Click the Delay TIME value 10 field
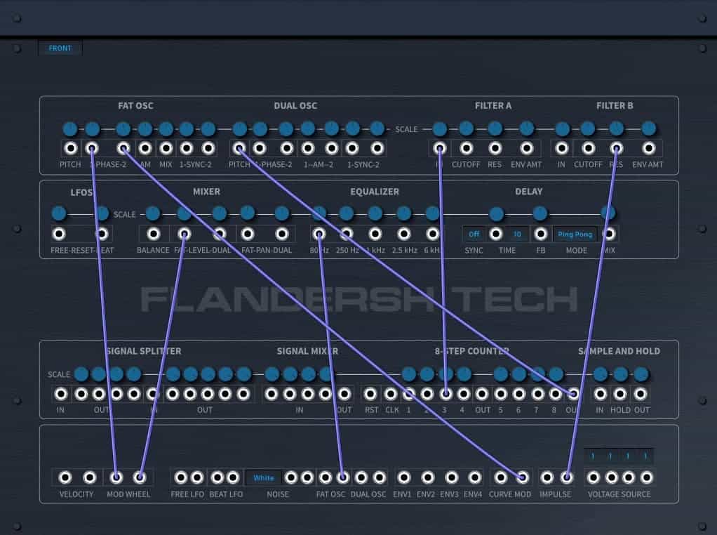717x535 pixels. click(517, 235)
